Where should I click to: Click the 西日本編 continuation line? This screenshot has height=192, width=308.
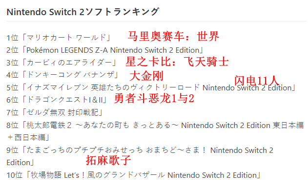pyautogui.click(x=28, y=138)
